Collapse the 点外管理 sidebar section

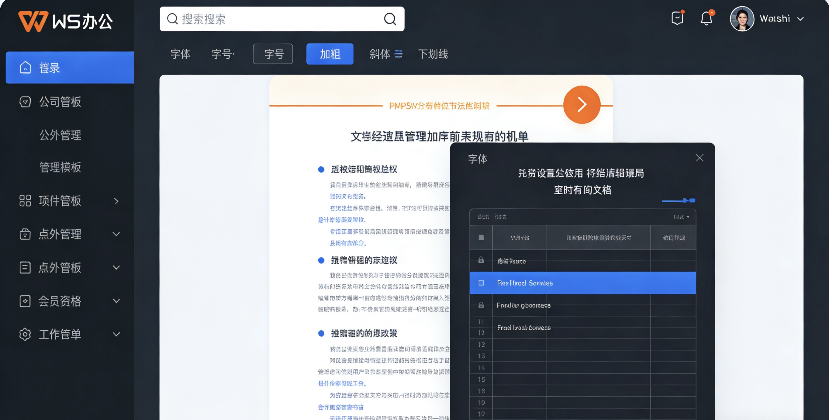click(116, 234)
